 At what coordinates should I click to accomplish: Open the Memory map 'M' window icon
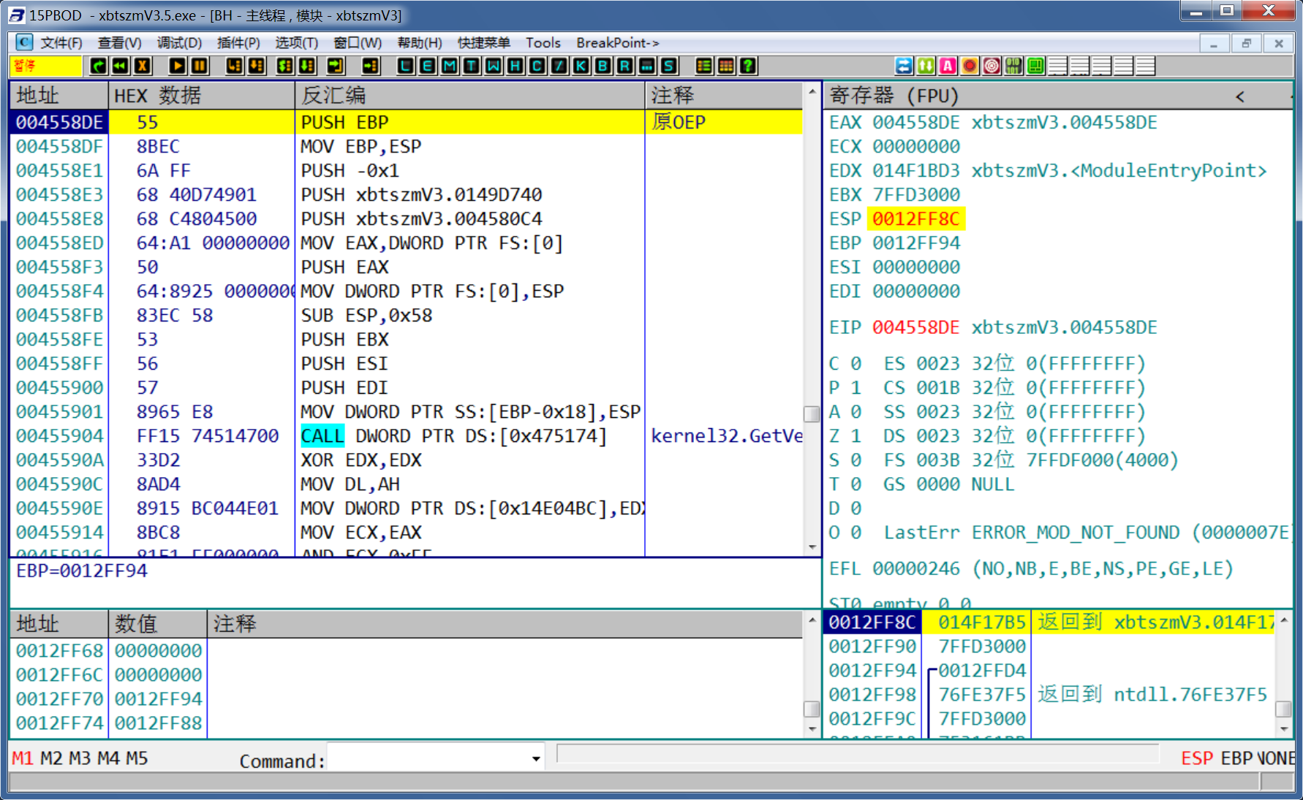pos(450,66)
